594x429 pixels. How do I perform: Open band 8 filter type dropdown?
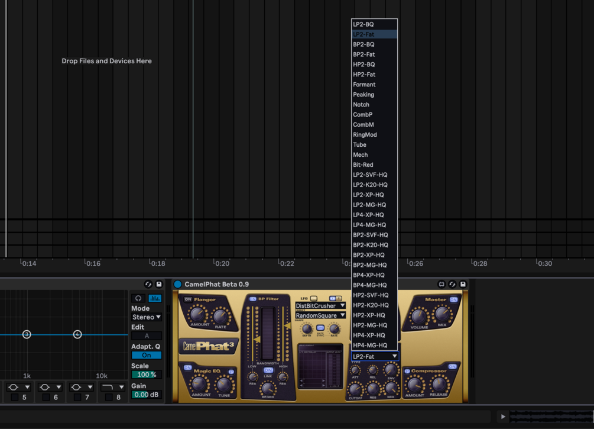[x=112, y=387]
